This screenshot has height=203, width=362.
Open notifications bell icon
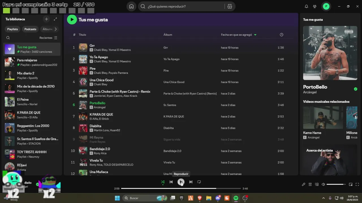(306, 6)
